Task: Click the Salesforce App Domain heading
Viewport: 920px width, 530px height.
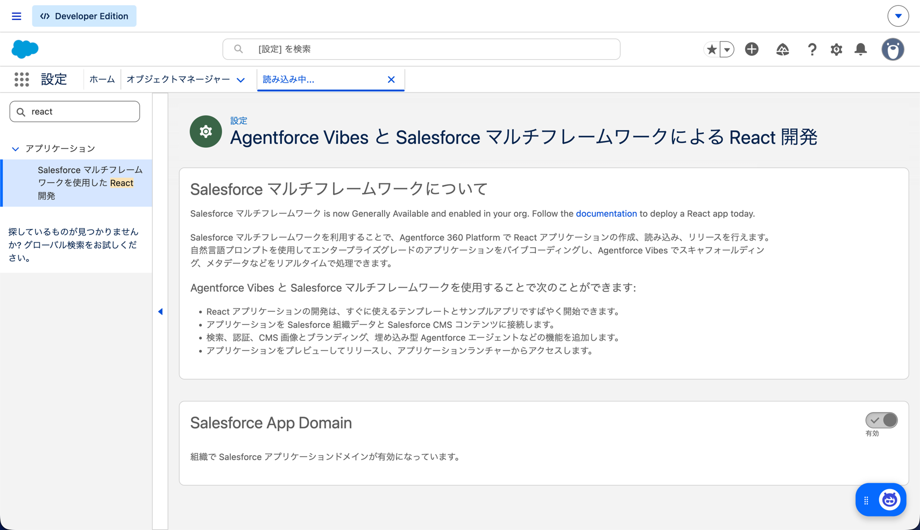Action: [x=271, y=423]
